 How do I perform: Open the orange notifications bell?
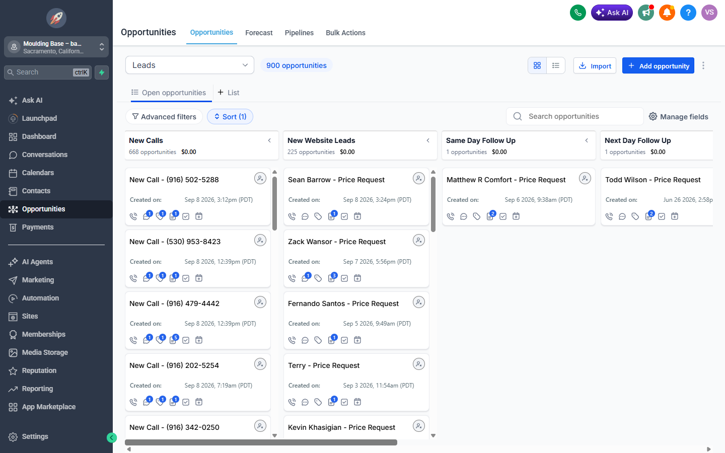tap(667, 13)
